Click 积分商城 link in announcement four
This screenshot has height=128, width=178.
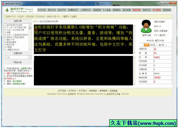17,81
